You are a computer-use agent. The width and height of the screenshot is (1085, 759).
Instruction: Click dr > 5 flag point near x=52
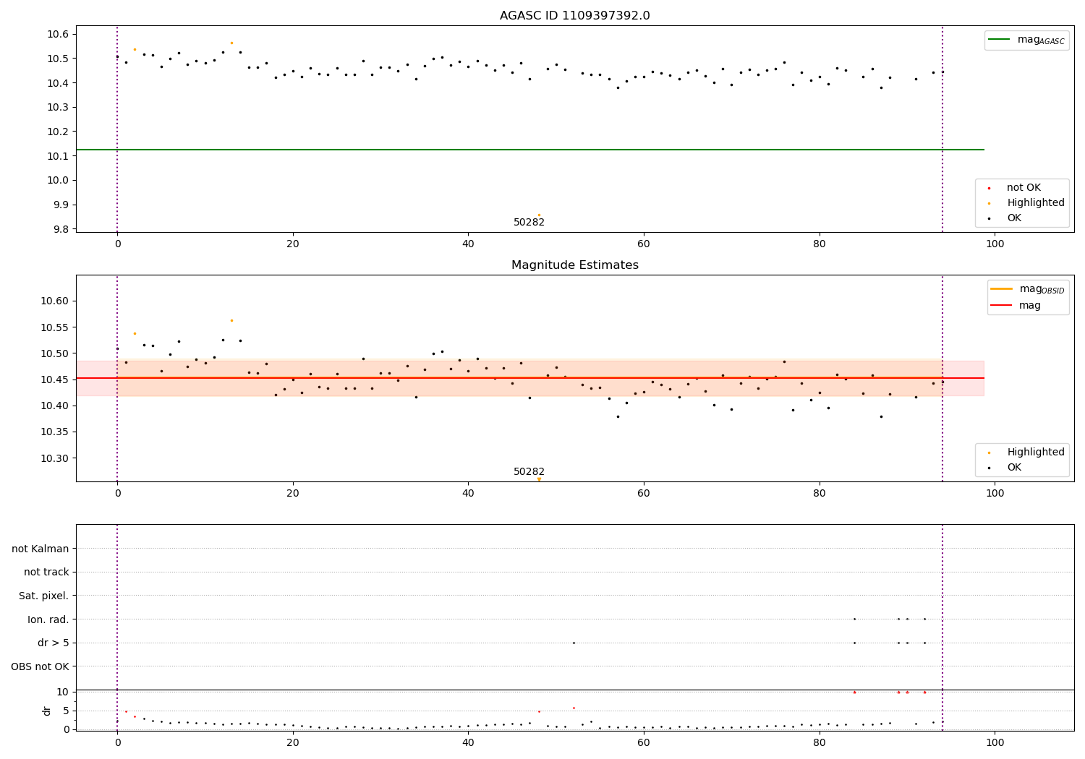coord(574,643)
